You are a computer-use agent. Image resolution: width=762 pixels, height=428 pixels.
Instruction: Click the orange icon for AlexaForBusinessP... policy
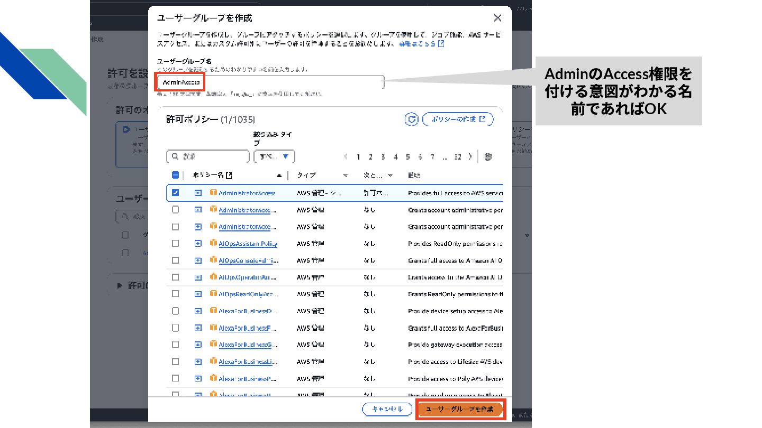coord(214,378)
